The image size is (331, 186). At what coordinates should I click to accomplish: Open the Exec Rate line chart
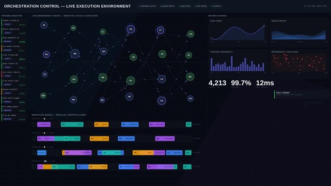[x=238, y=33]
